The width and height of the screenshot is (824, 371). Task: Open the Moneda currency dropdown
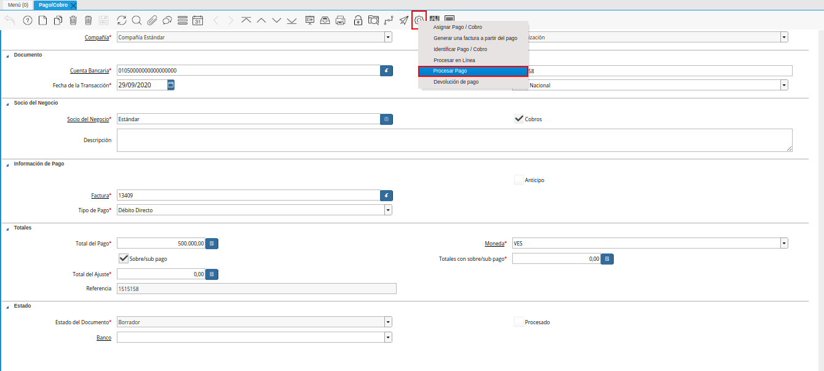(784, 244)
